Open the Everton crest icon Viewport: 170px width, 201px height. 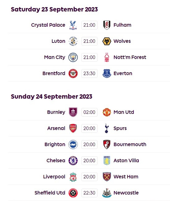107,73
